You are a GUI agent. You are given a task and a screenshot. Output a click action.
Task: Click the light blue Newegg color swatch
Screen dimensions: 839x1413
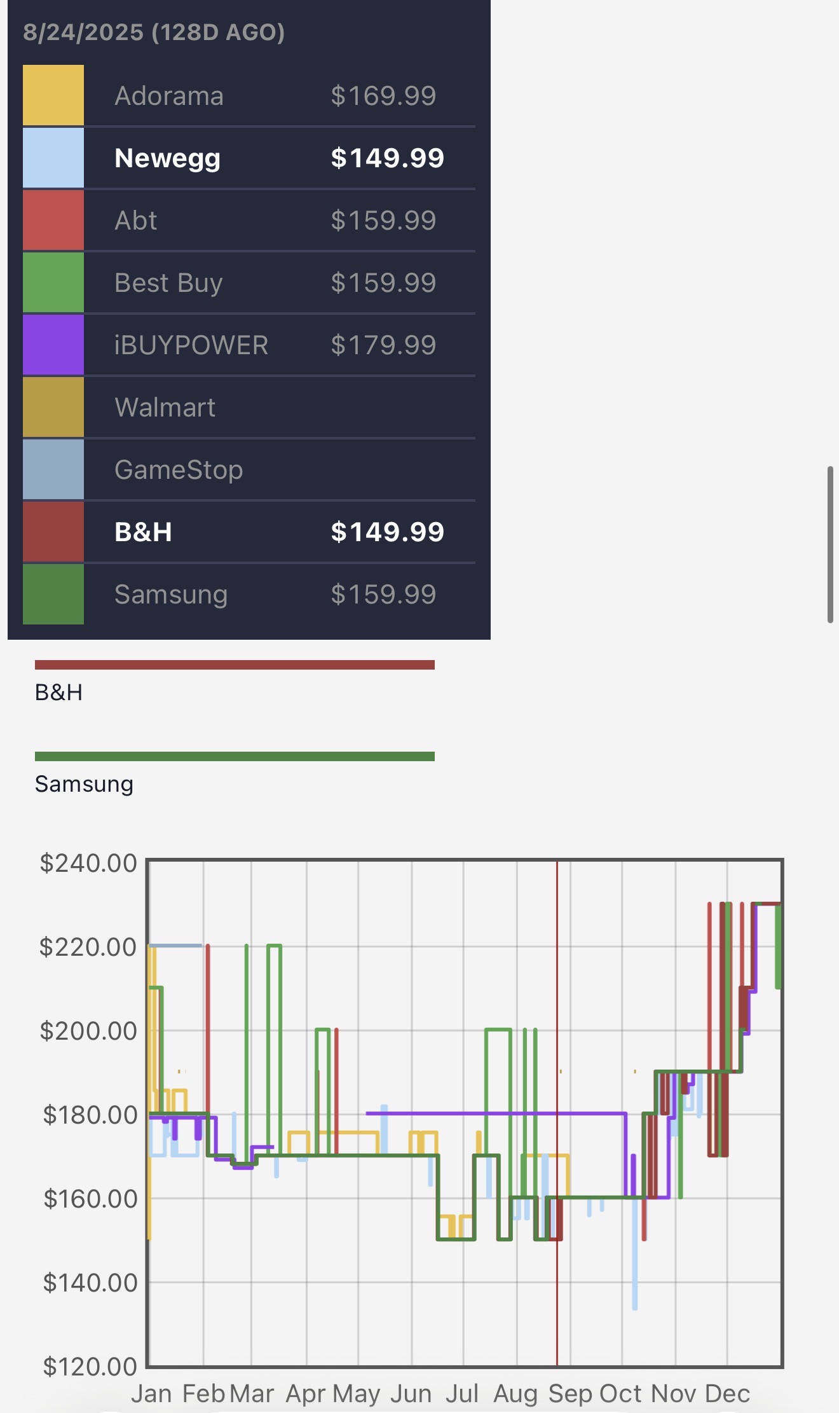53,158
